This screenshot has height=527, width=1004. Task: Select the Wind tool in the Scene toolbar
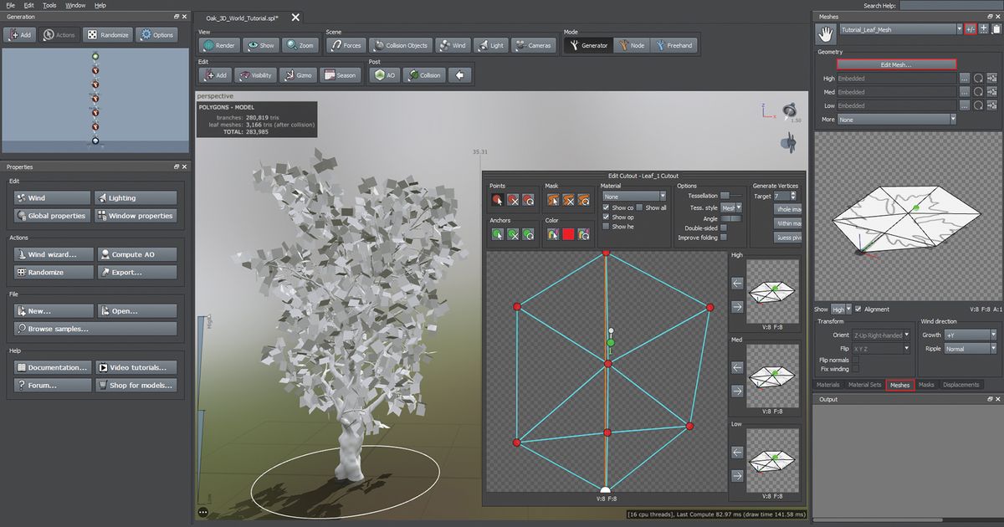452,45
